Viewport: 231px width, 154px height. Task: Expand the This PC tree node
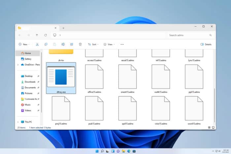(18, 122)
